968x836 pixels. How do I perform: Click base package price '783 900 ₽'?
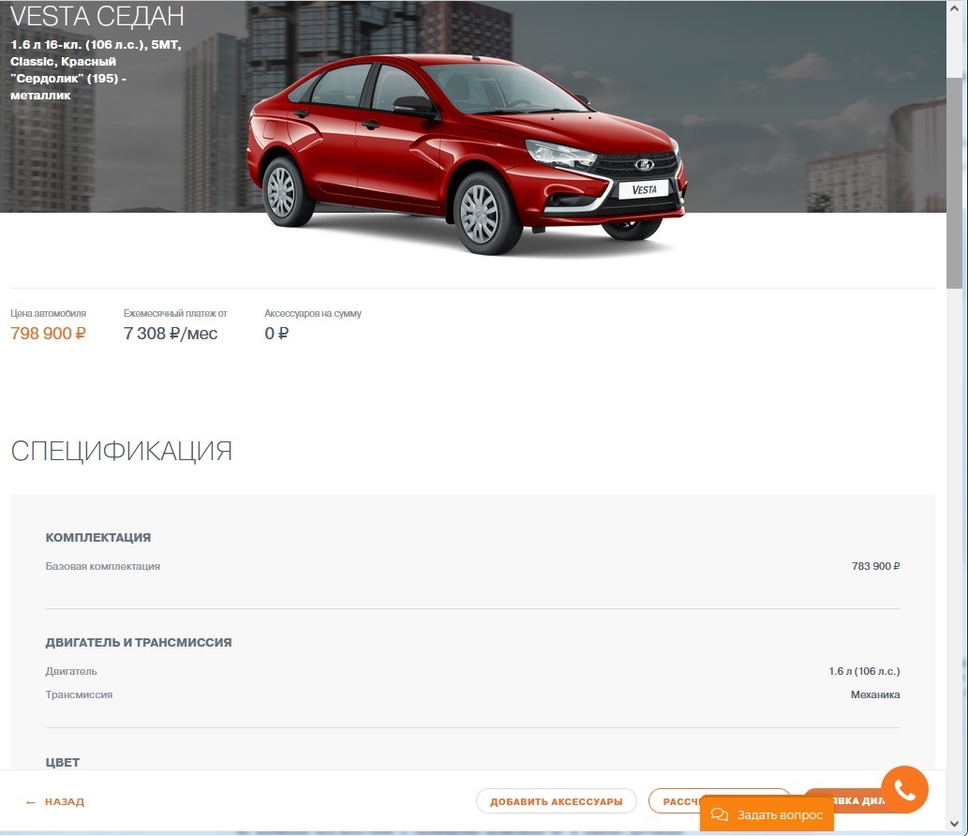875,566
